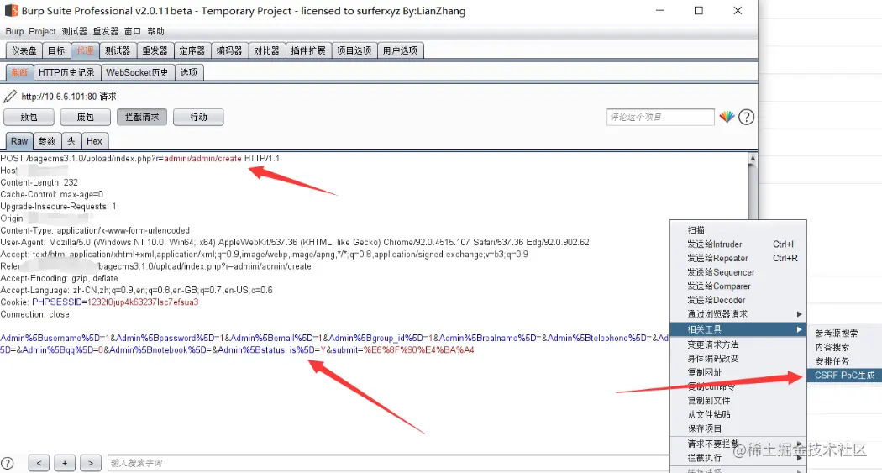Toggle the 拦截请求 intercept button
Image resolution: width=882 pixels, height=473 pixels.
tap(142, 117)
